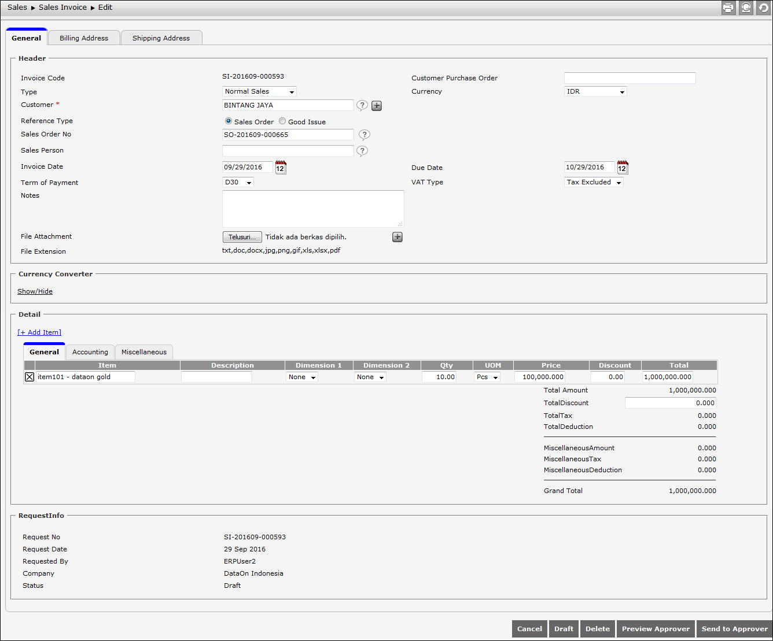Viewport: 773px width, 641px height.
Task: Click the Sales Person input field
Action: 288,151
